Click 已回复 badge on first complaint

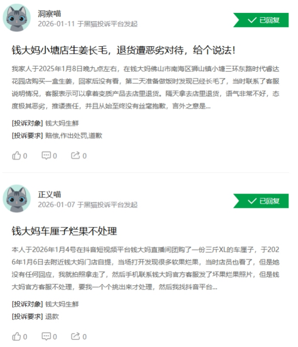tap(261, 20)
